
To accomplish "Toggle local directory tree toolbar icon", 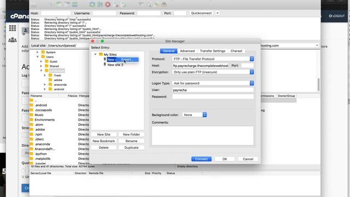I will click(x=59, y=4).
